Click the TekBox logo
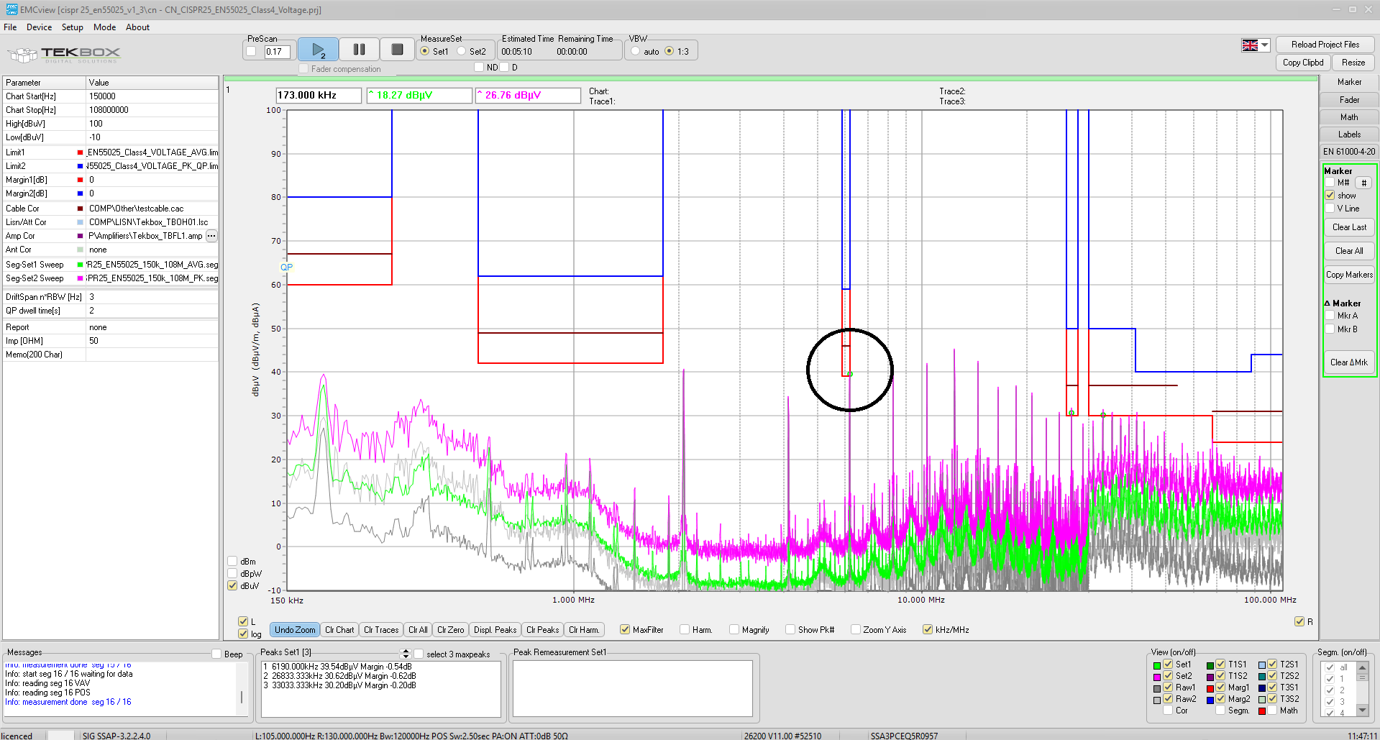 click(x=65, y=54)
